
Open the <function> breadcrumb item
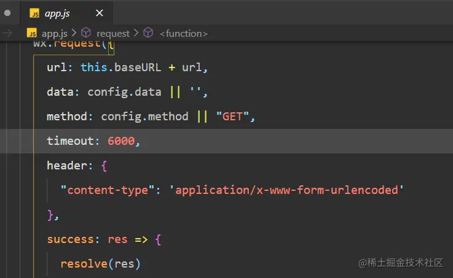point(183,34)
